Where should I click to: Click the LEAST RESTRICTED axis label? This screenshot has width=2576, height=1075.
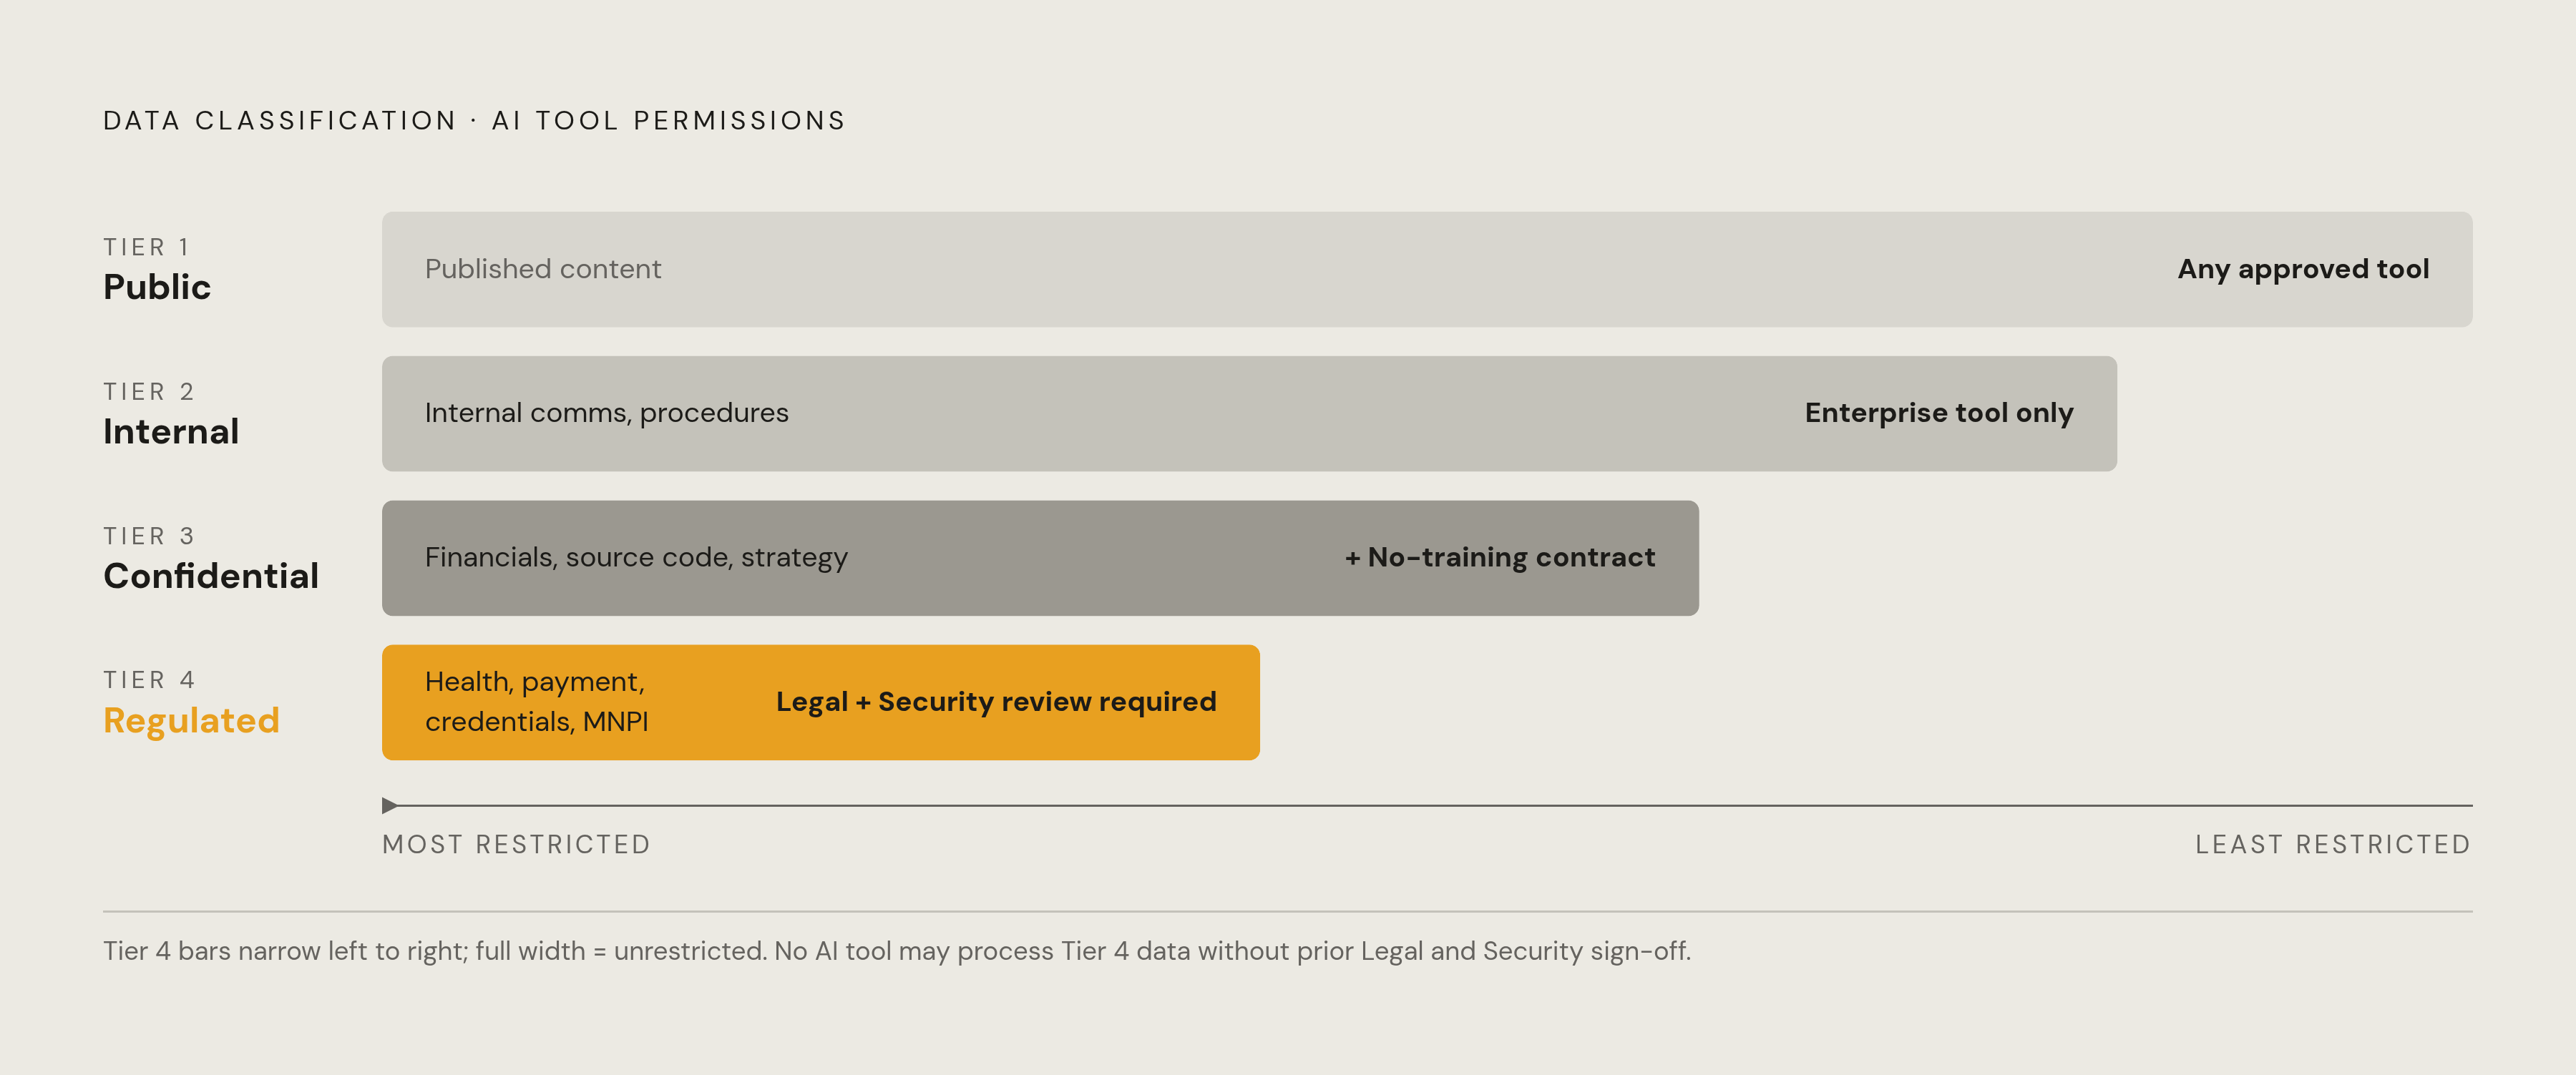pos(2333,844)
